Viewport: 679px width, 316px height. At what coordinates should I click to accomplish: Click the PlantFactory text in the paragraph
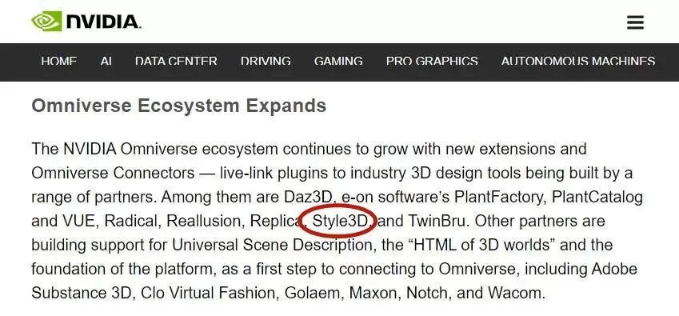point(498,198)
